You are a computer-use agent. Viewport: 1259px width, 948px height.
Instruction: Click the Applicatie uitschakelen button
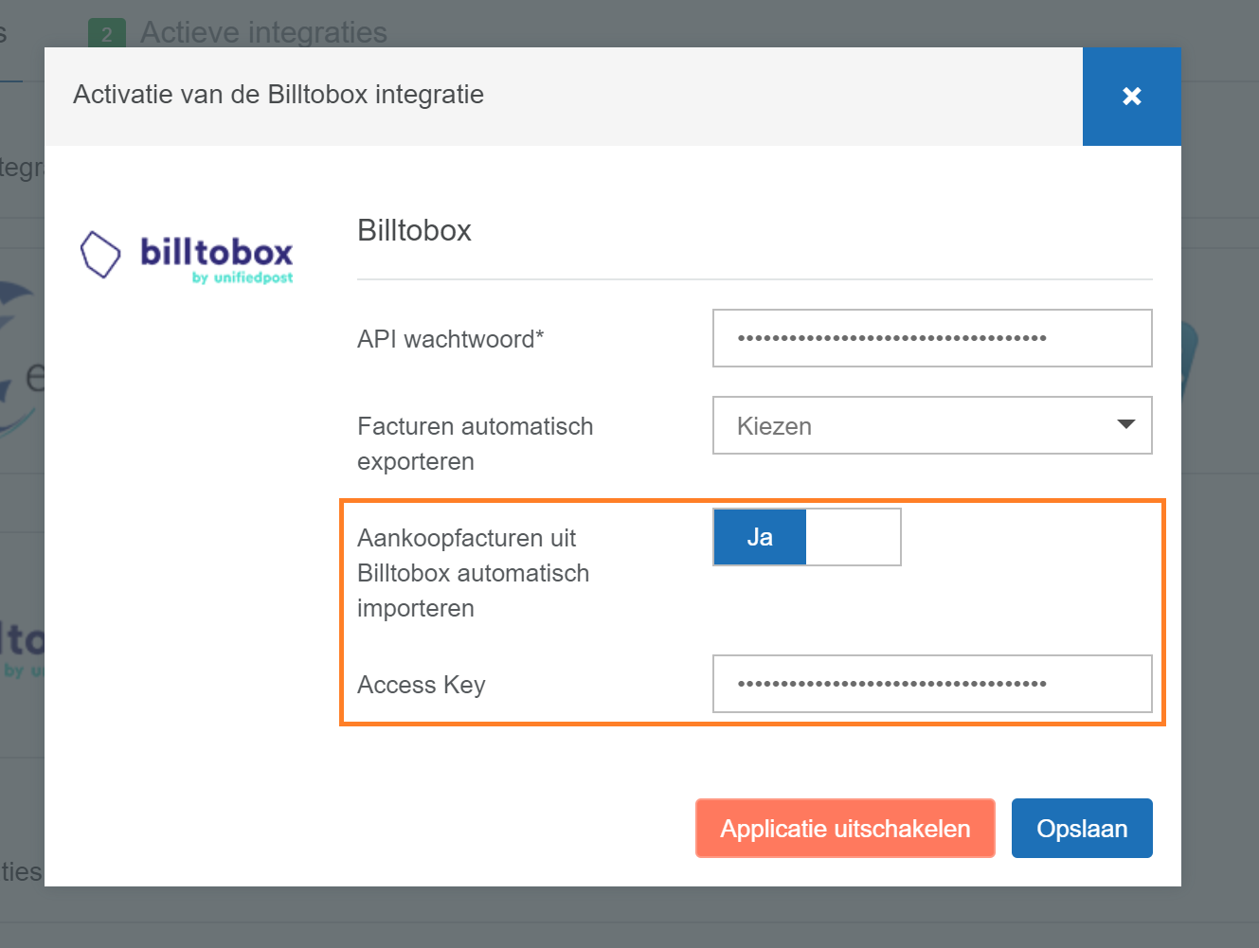845,829
